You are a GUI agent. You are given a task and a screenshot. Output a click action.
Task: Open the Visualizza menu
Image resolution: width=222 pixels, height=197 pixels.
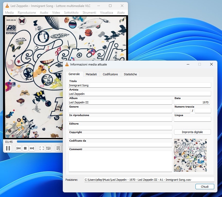pos(106,12)
